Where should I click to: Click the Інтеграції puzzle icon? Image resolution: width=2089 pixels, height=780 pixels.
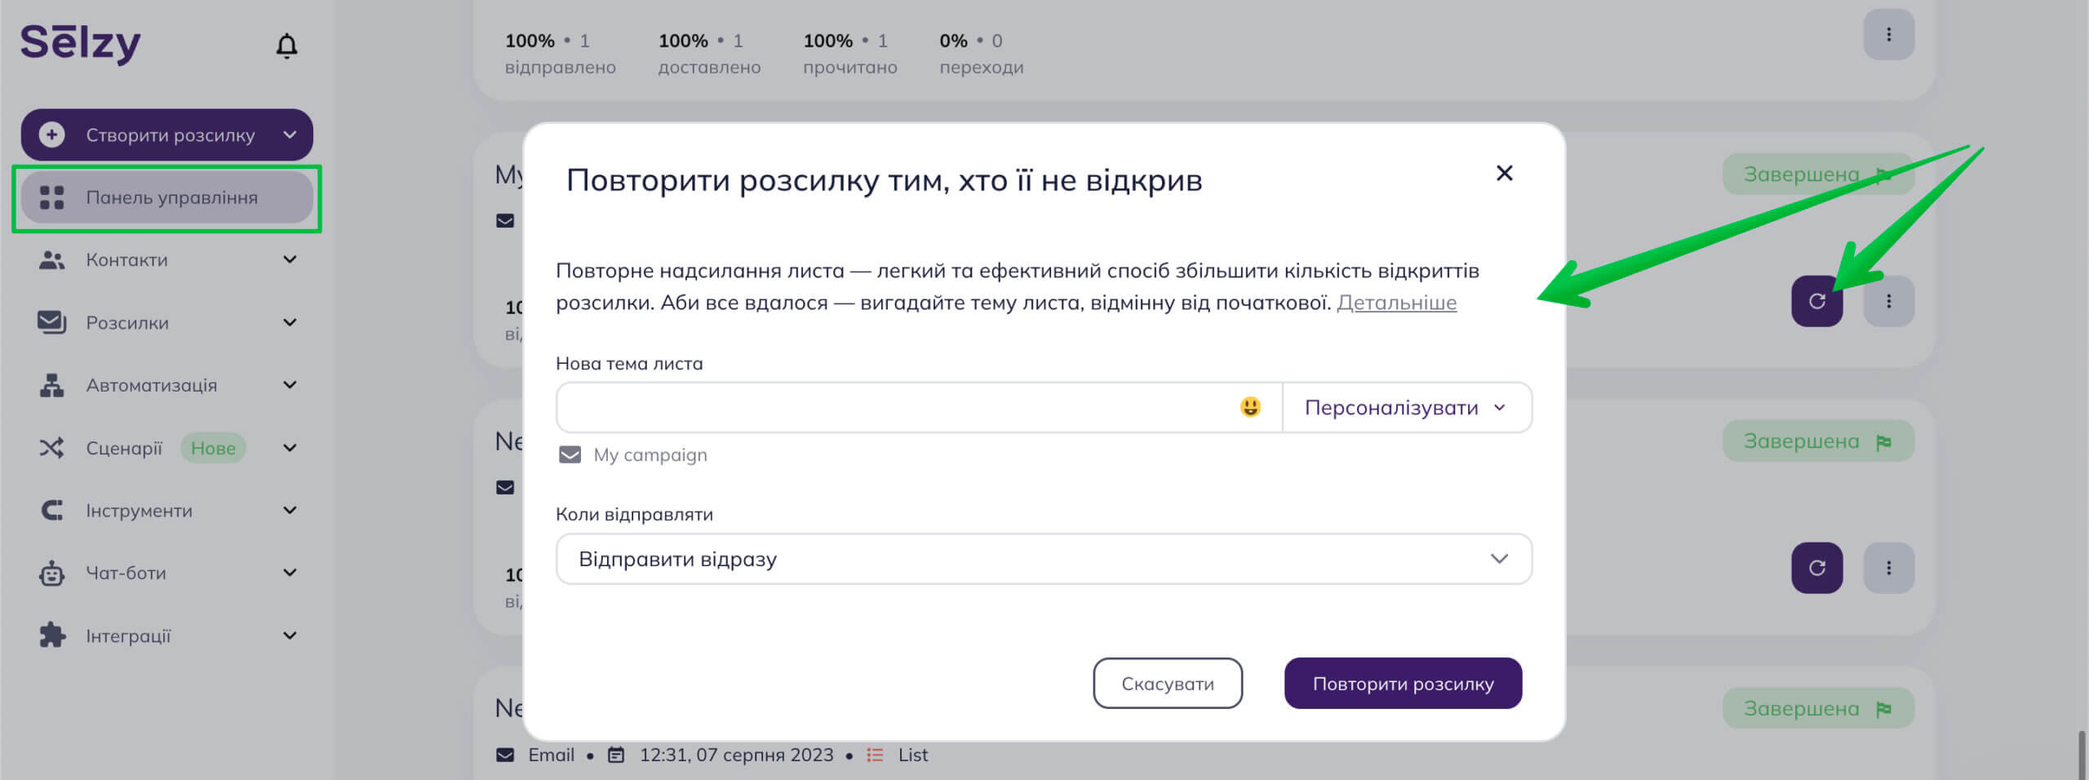(x=52, y=636)
